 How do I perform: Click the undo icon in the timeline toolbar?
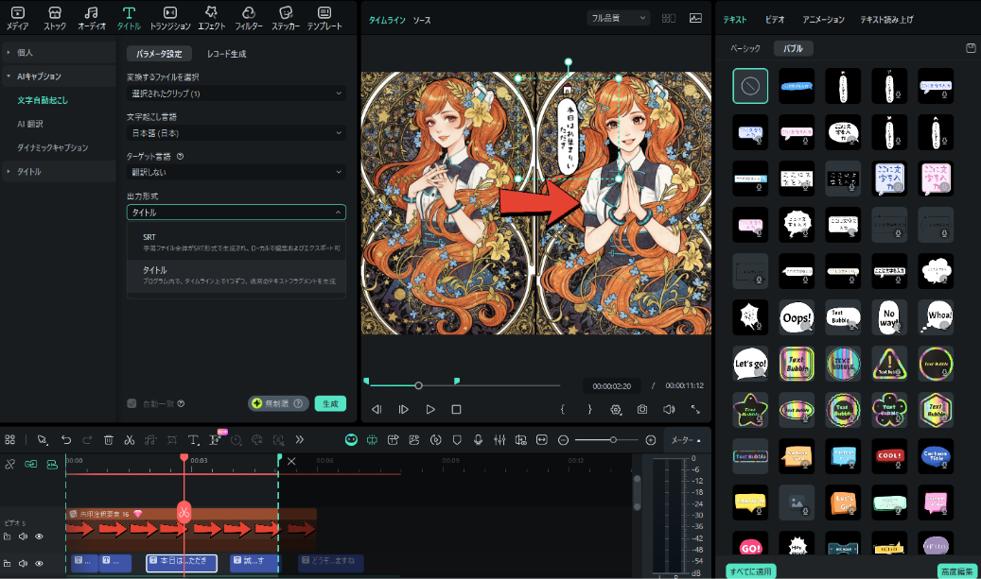(x=66, y=439)
